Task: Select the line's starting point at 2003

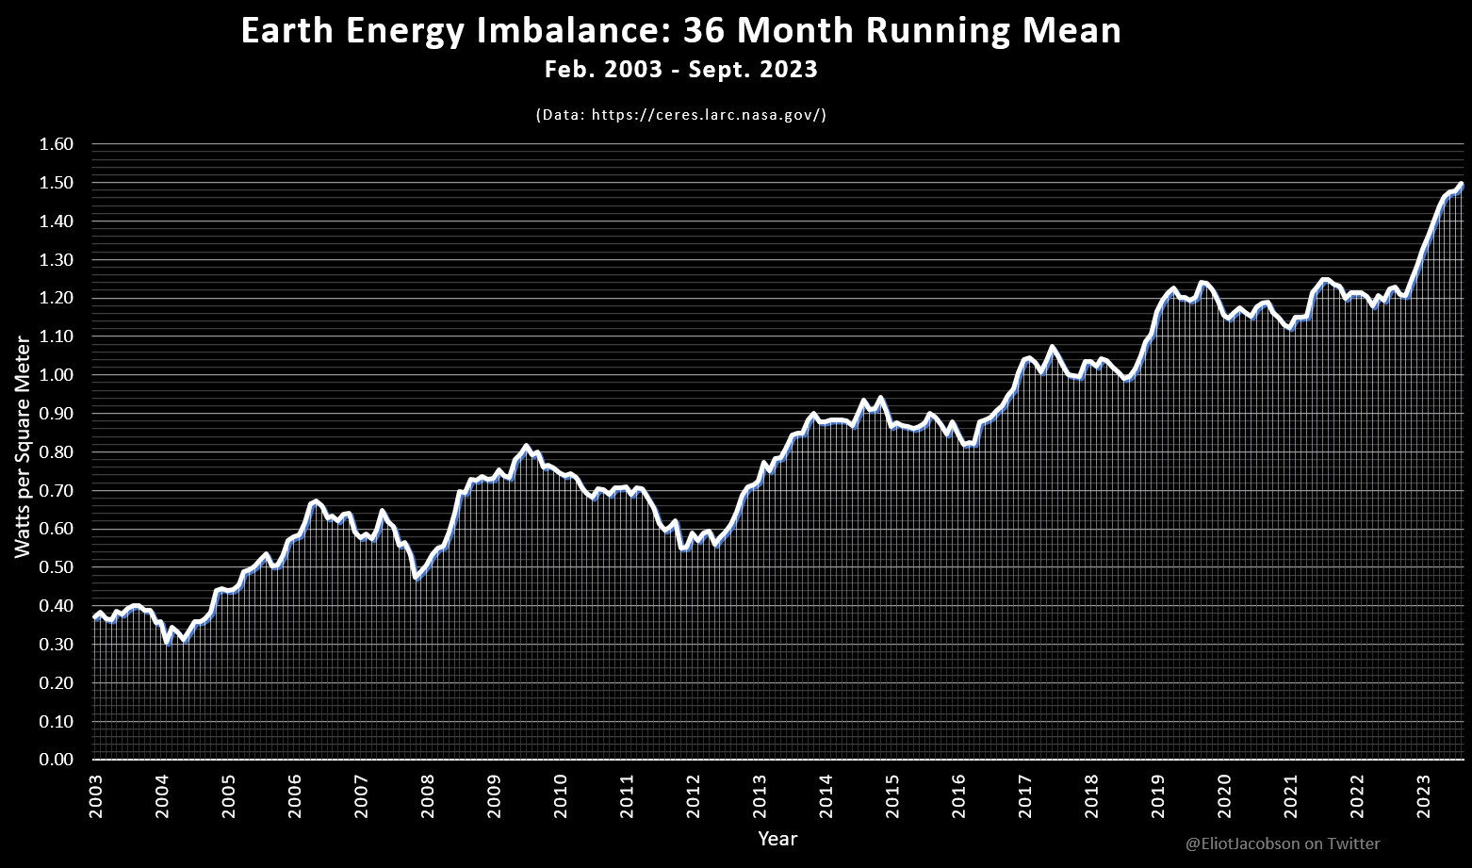Action: pyautogui.click(x=95, y=617)
